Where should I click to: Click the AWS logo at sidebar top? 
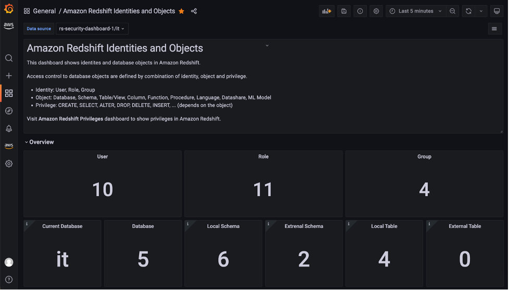(x=9, y=26)
